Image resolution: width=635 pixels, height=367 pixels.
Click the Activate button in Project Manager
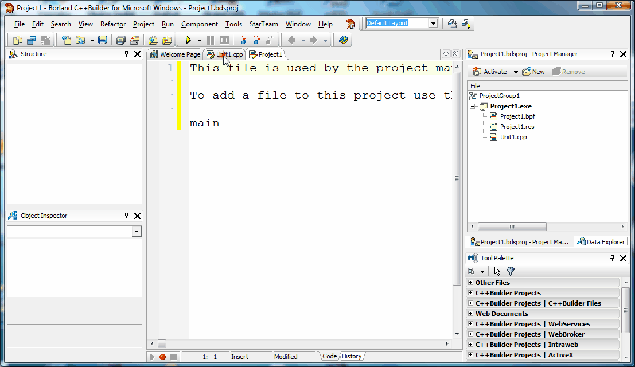pyautogui.click(x=490, y=72)
